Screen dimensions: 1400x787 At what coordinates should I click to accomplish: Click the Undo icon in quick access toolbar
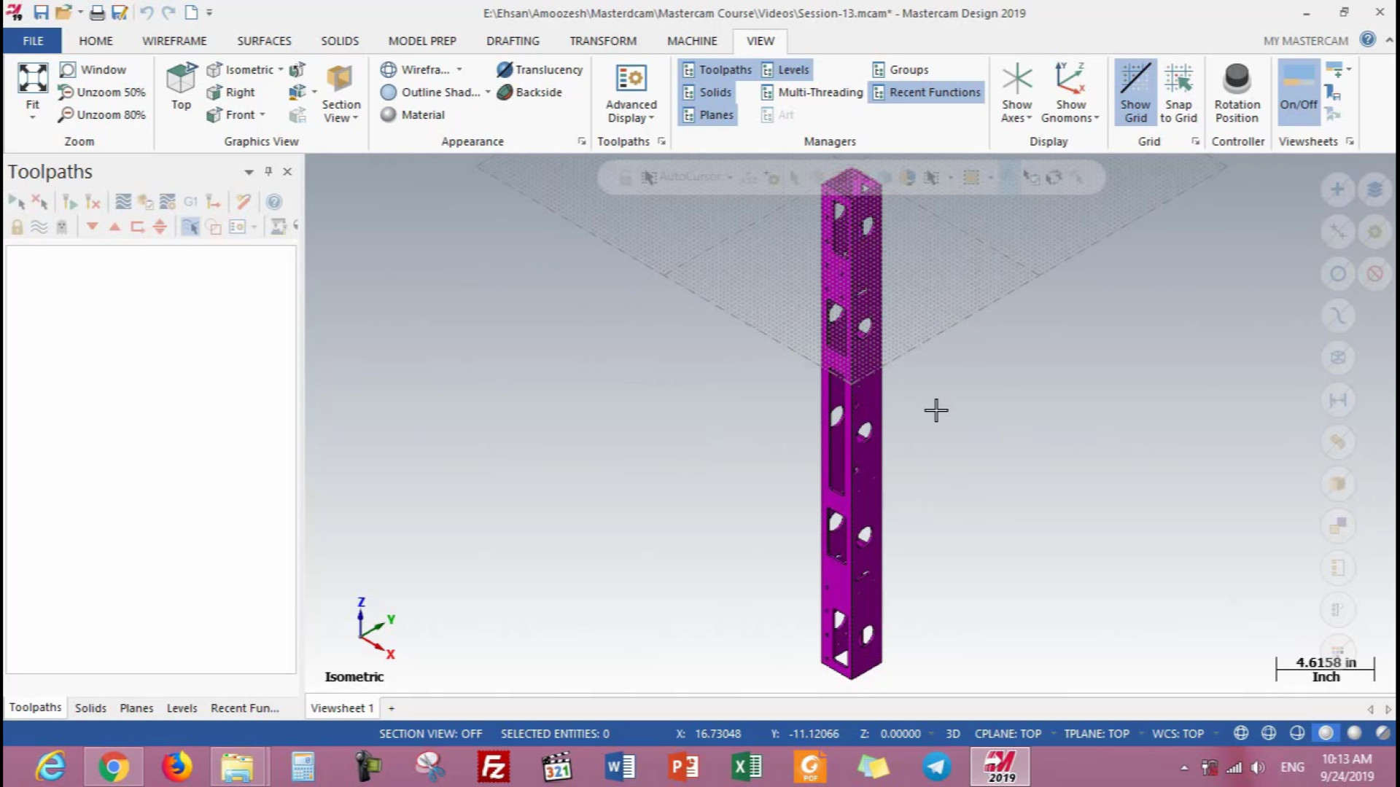click(146, 12)
